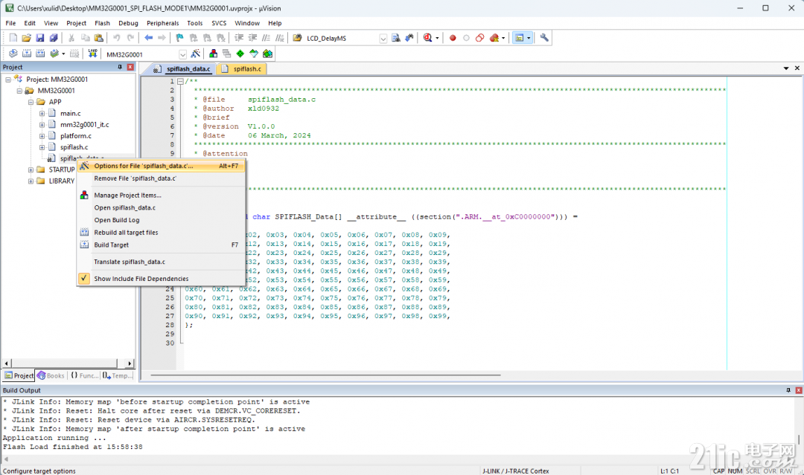The image size is (804, 475).
Task: Expand the main.c file dependencies
Action: click(42, 113)
